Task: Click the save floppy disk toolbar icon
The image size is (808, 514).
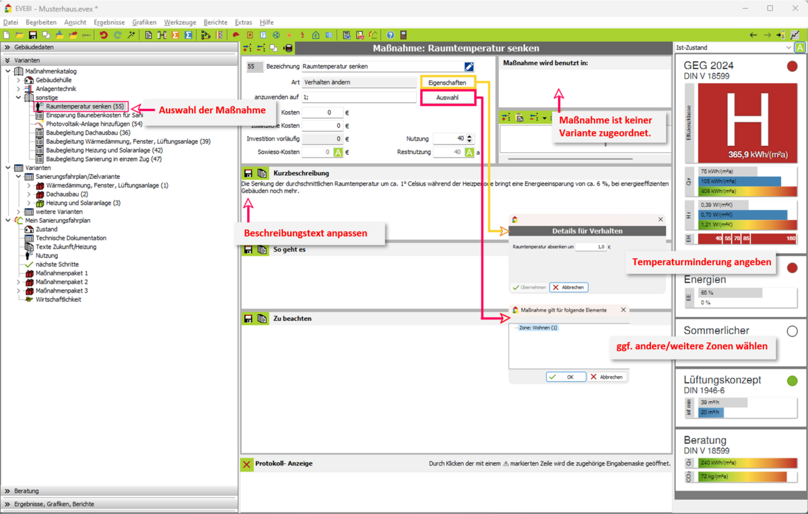Action: coord(32,35)
